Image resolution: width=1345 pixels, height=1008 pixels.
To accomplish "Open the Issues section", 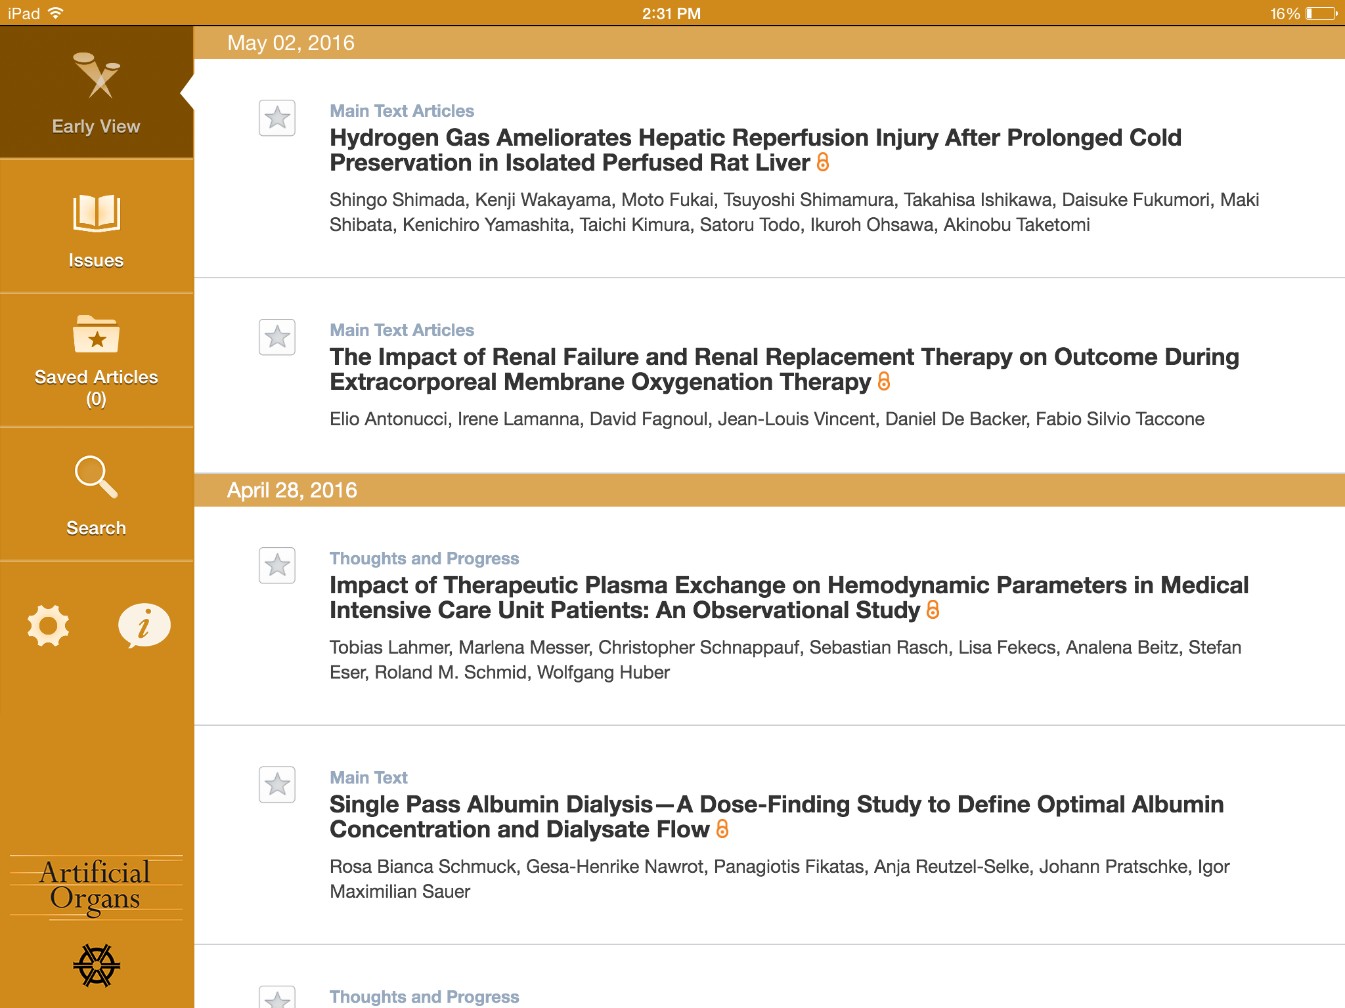I will tap(97, 228).
